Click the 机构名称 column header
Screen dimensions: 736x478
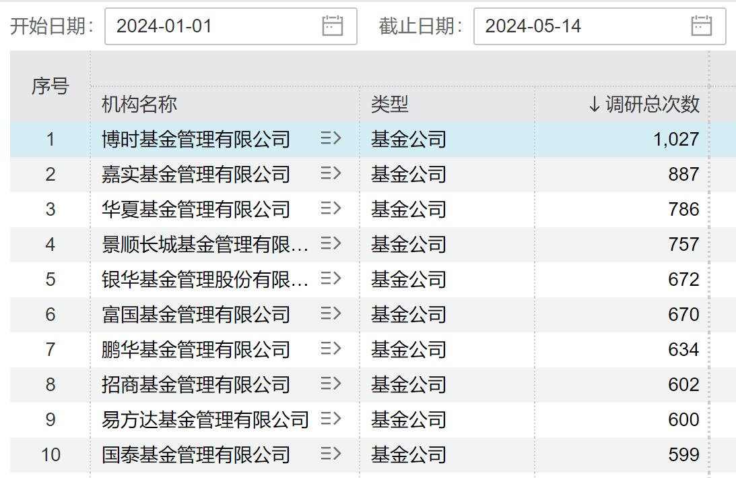139,104
